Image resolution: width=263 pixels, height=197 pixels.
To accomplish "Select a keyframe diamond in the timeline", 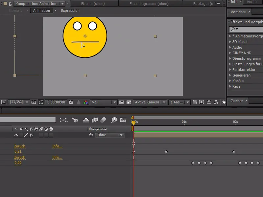I will click(167, 151).
